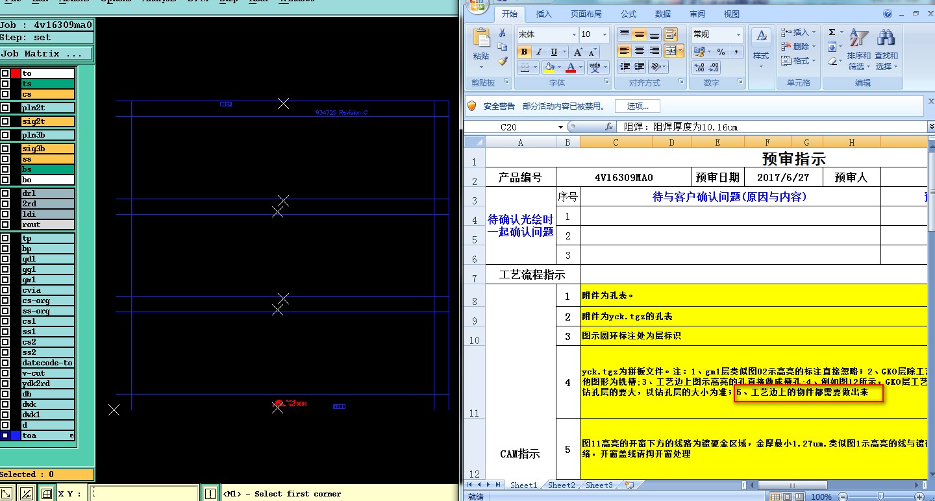Open Sort and Filter menu

point(859,50)
